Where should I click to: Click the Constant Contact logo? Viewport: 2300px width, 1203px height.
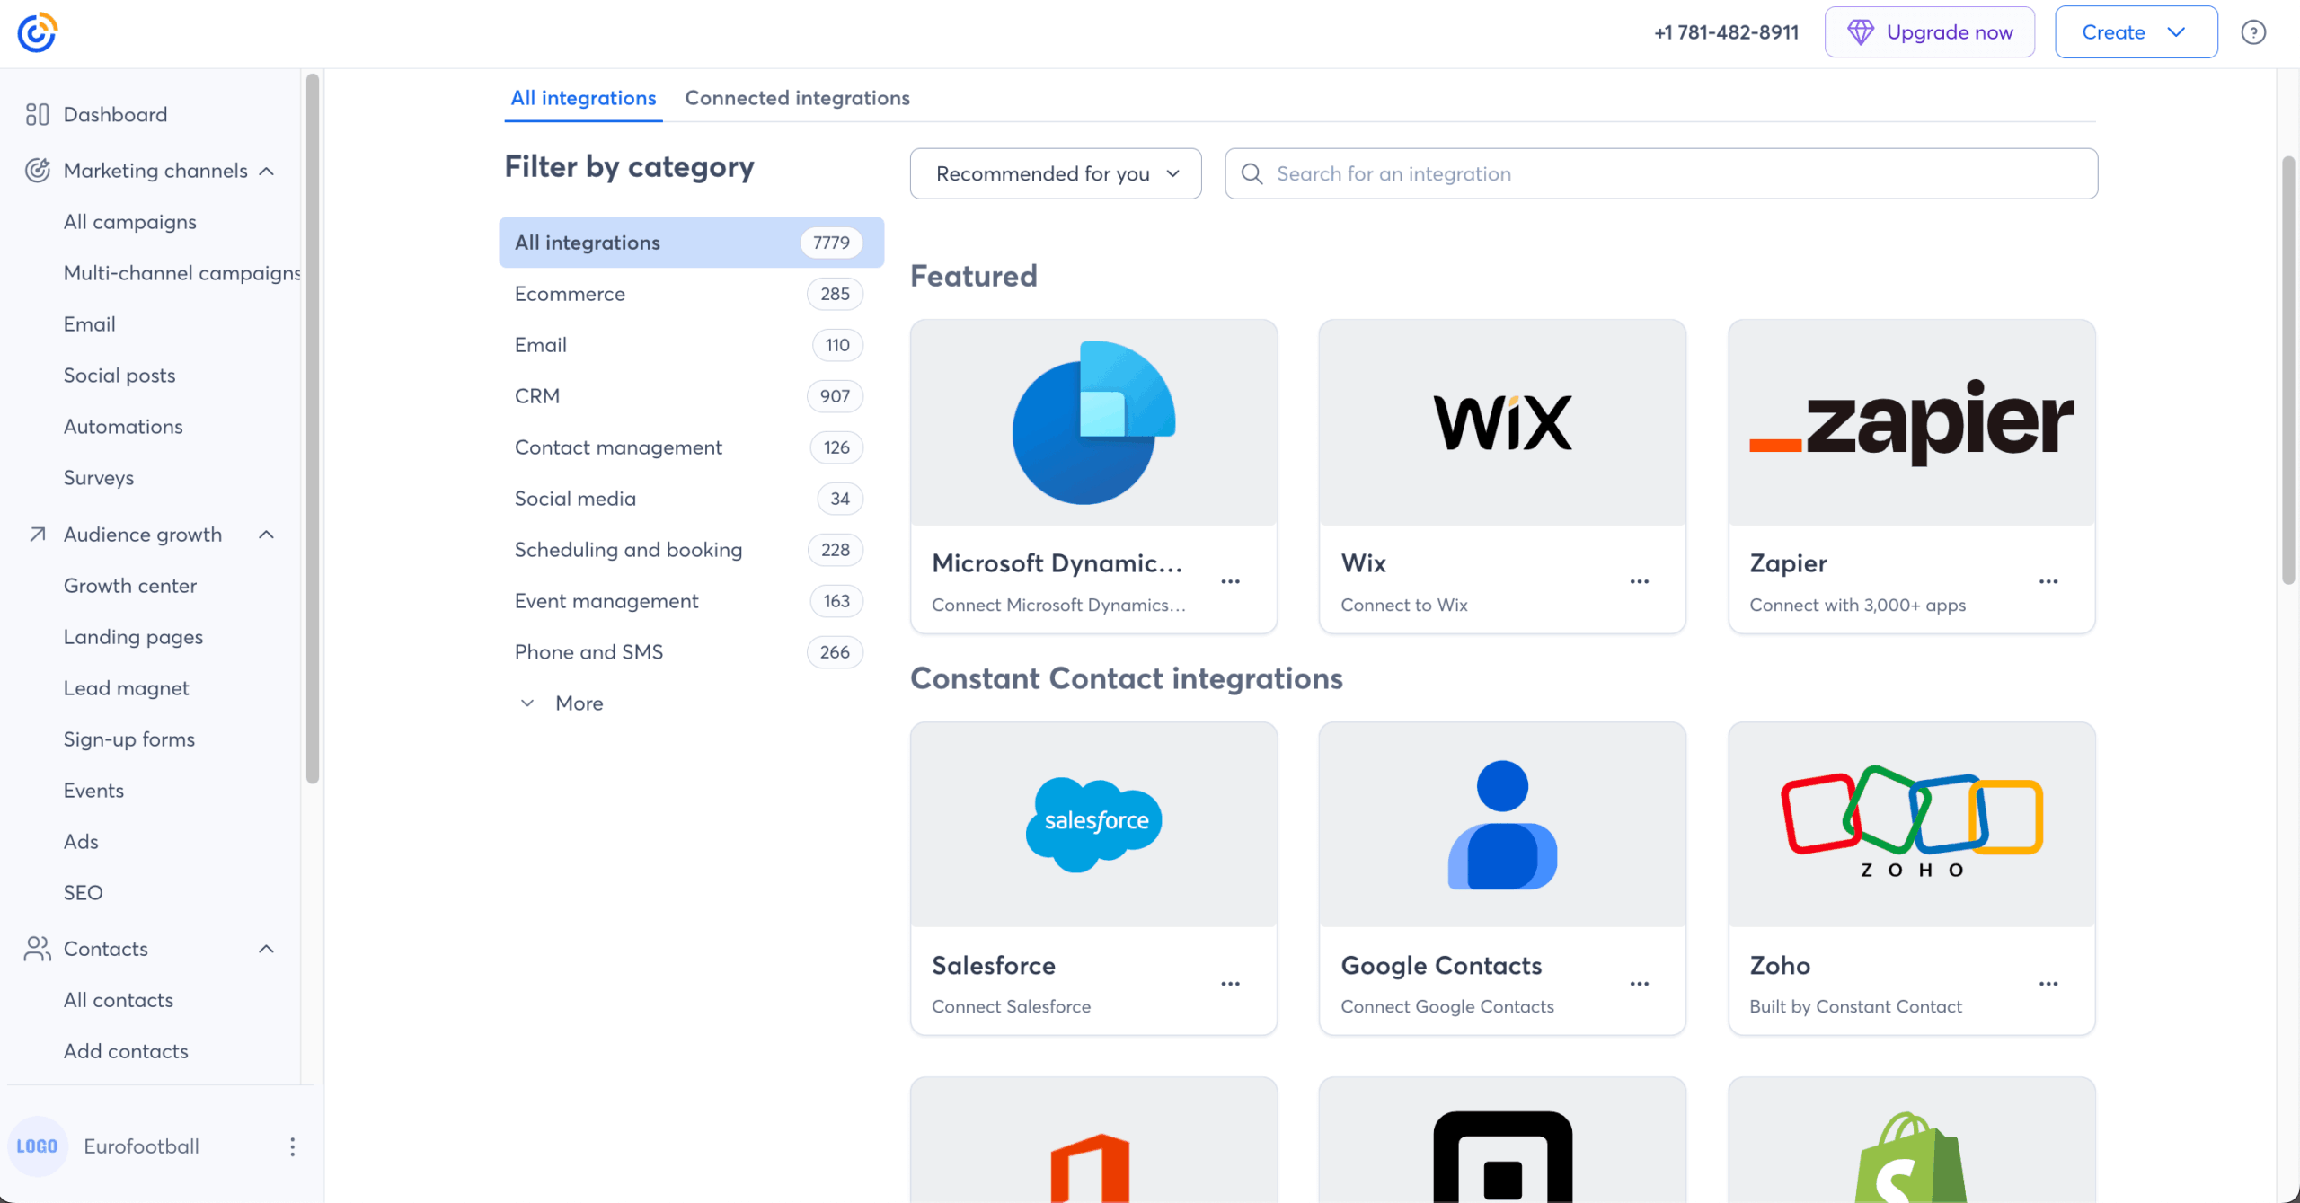tap(37, 32)
